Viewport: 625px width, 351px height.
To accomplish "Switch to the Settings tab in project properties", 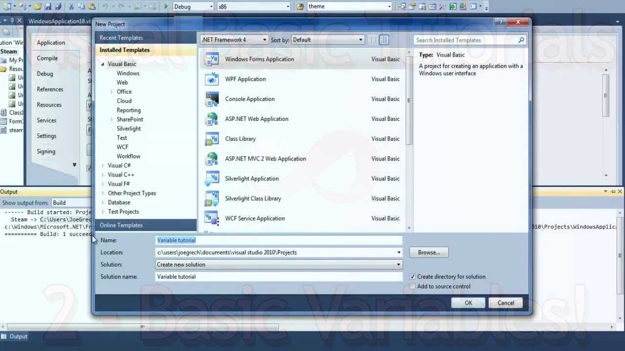I will [46, 136].
